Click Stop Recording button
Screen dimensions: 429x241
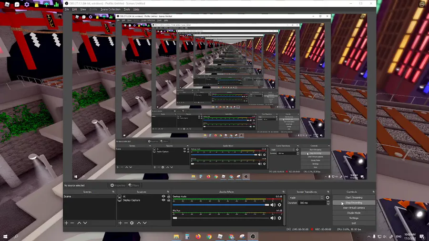[354, 202]
